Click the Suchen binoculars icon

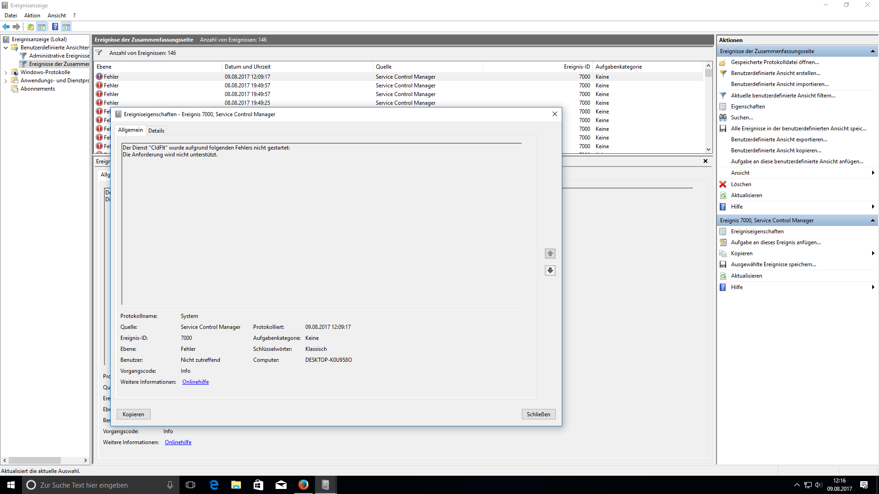[723, 118]
